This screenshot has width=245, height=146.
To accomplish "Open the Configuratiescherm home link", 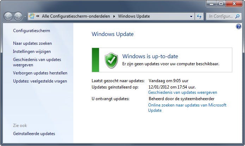I will pos(32,31).
